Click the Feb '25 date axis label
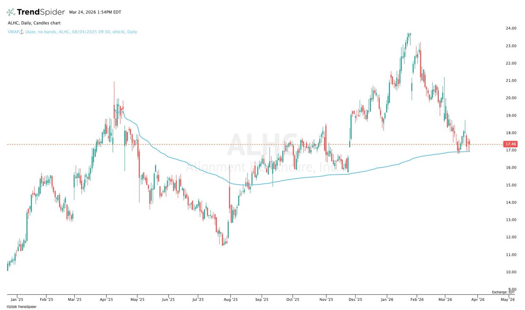The width and height of the screenshot is (525, 310). click(x=46, y=299)
